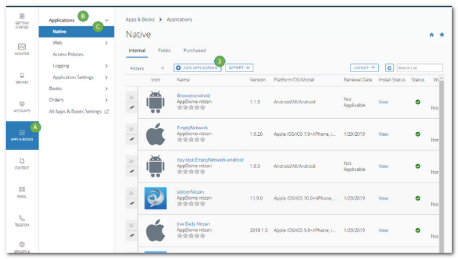Select the Browserandroid row radio button
This screenshot has height=259, width=458.
pyautogui.click(x=131, y=97)
